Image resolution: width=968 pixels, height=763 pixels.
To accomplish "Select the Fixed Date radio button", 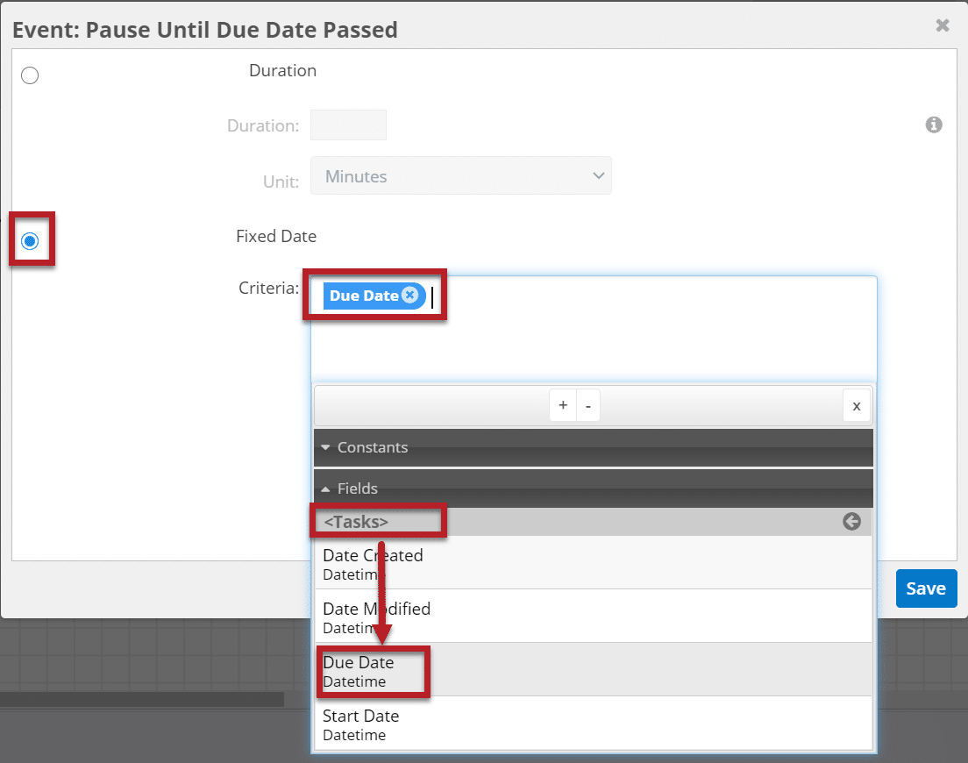I will [30, 239].
